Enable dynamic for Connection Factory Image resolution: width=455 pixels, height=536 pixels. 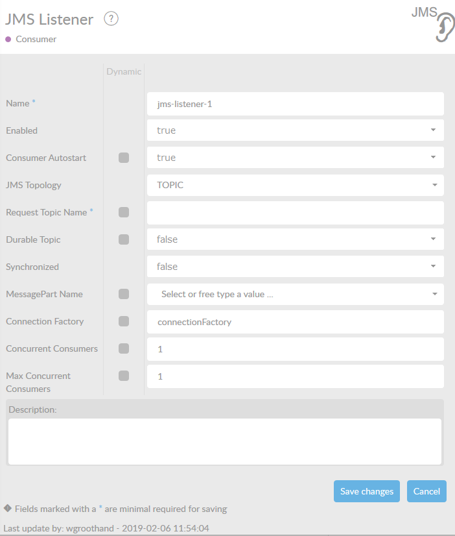click(x=124, y=321)
